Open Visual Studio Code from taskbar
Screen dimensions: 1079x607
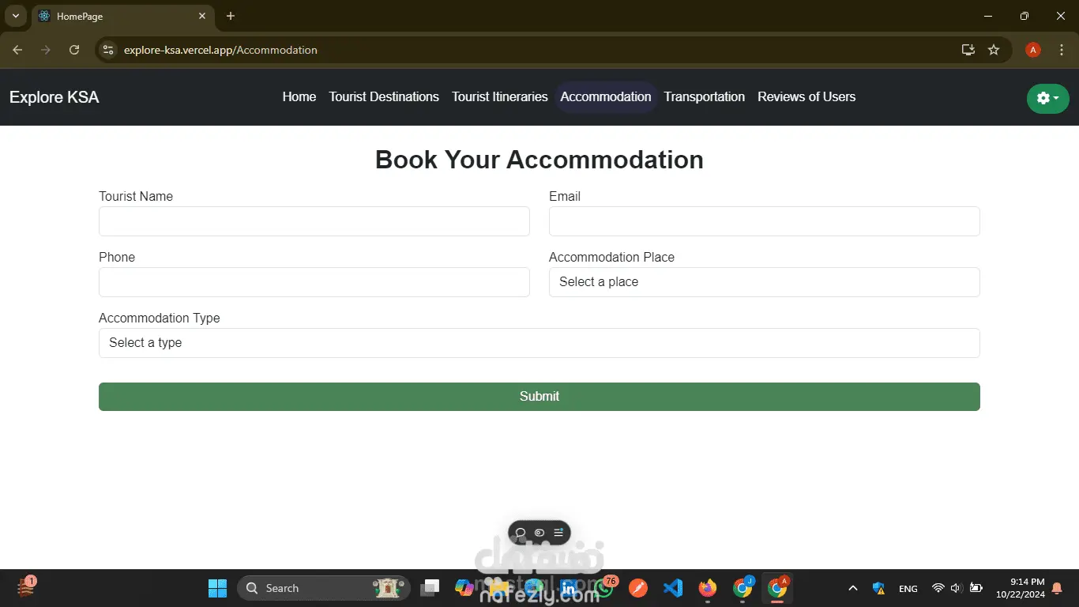[673, 588]
